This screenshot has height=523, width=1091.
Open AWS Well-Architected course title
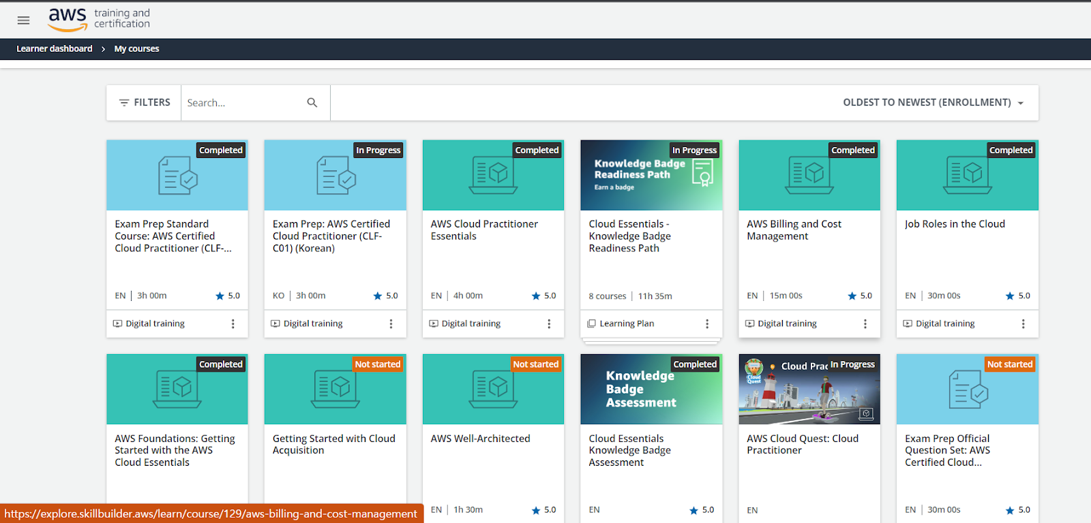pos(480,439)
